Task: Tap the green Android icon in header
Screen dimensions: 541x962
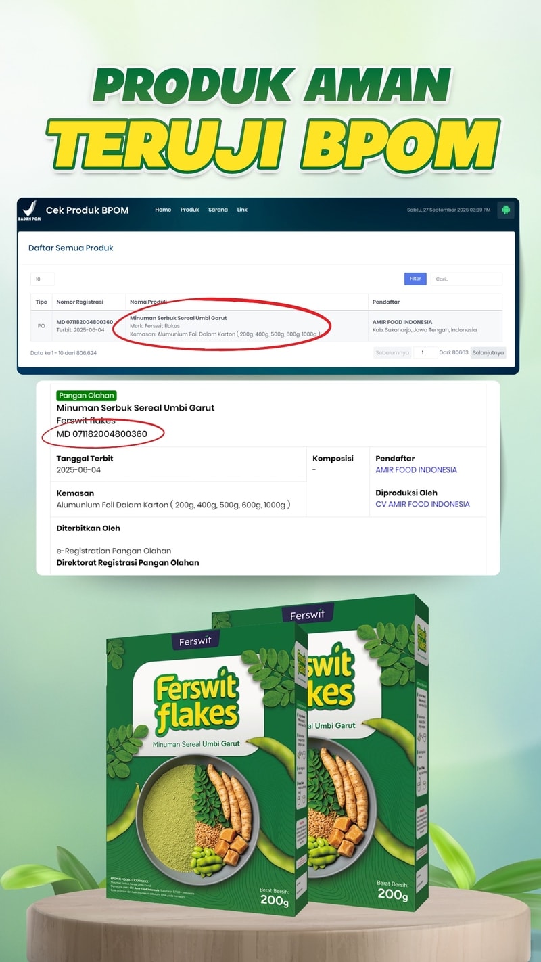Action: (506, 210)
